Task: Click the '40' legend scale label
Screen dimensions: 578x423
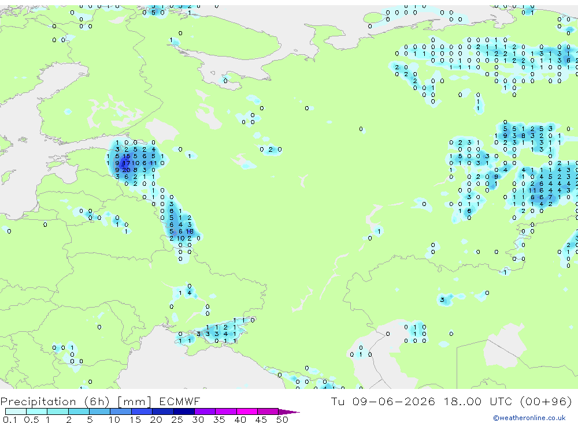Action: [x=240, y=420]
